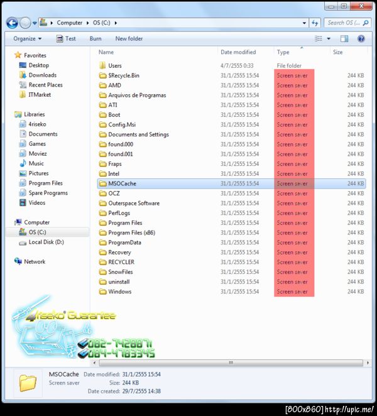The width and height of the screenshot is (377, 416).
Task: Sort by the Name column header
Action: point(106,52)
